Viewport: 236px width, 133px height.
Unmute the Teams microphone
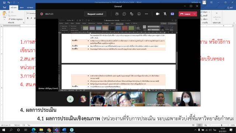click(165, 14)
